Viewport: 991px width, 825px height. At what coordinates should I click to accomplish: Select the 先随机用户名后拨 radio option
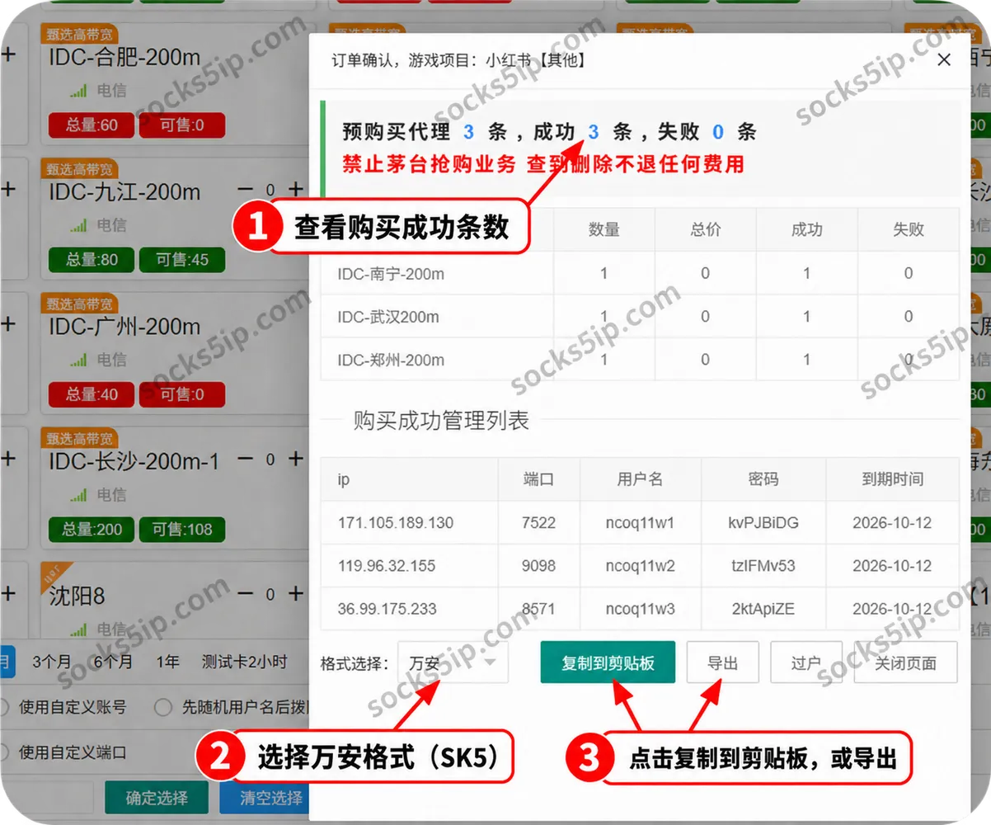(x=164, y=707)
